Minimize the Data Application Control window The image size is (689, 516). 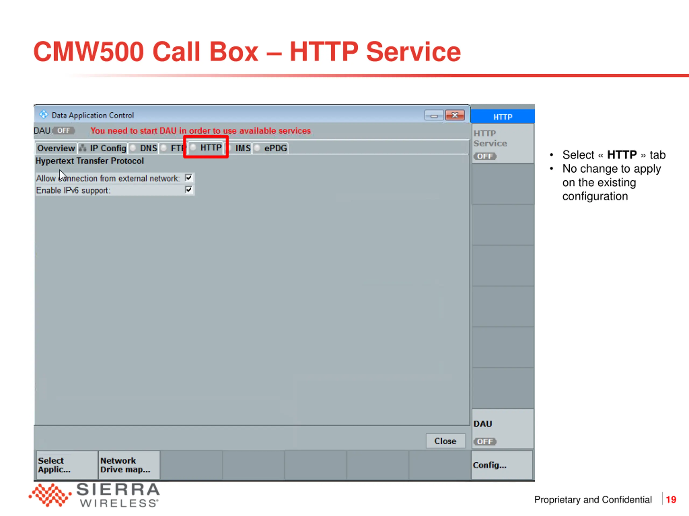click(x=434, y=115)
